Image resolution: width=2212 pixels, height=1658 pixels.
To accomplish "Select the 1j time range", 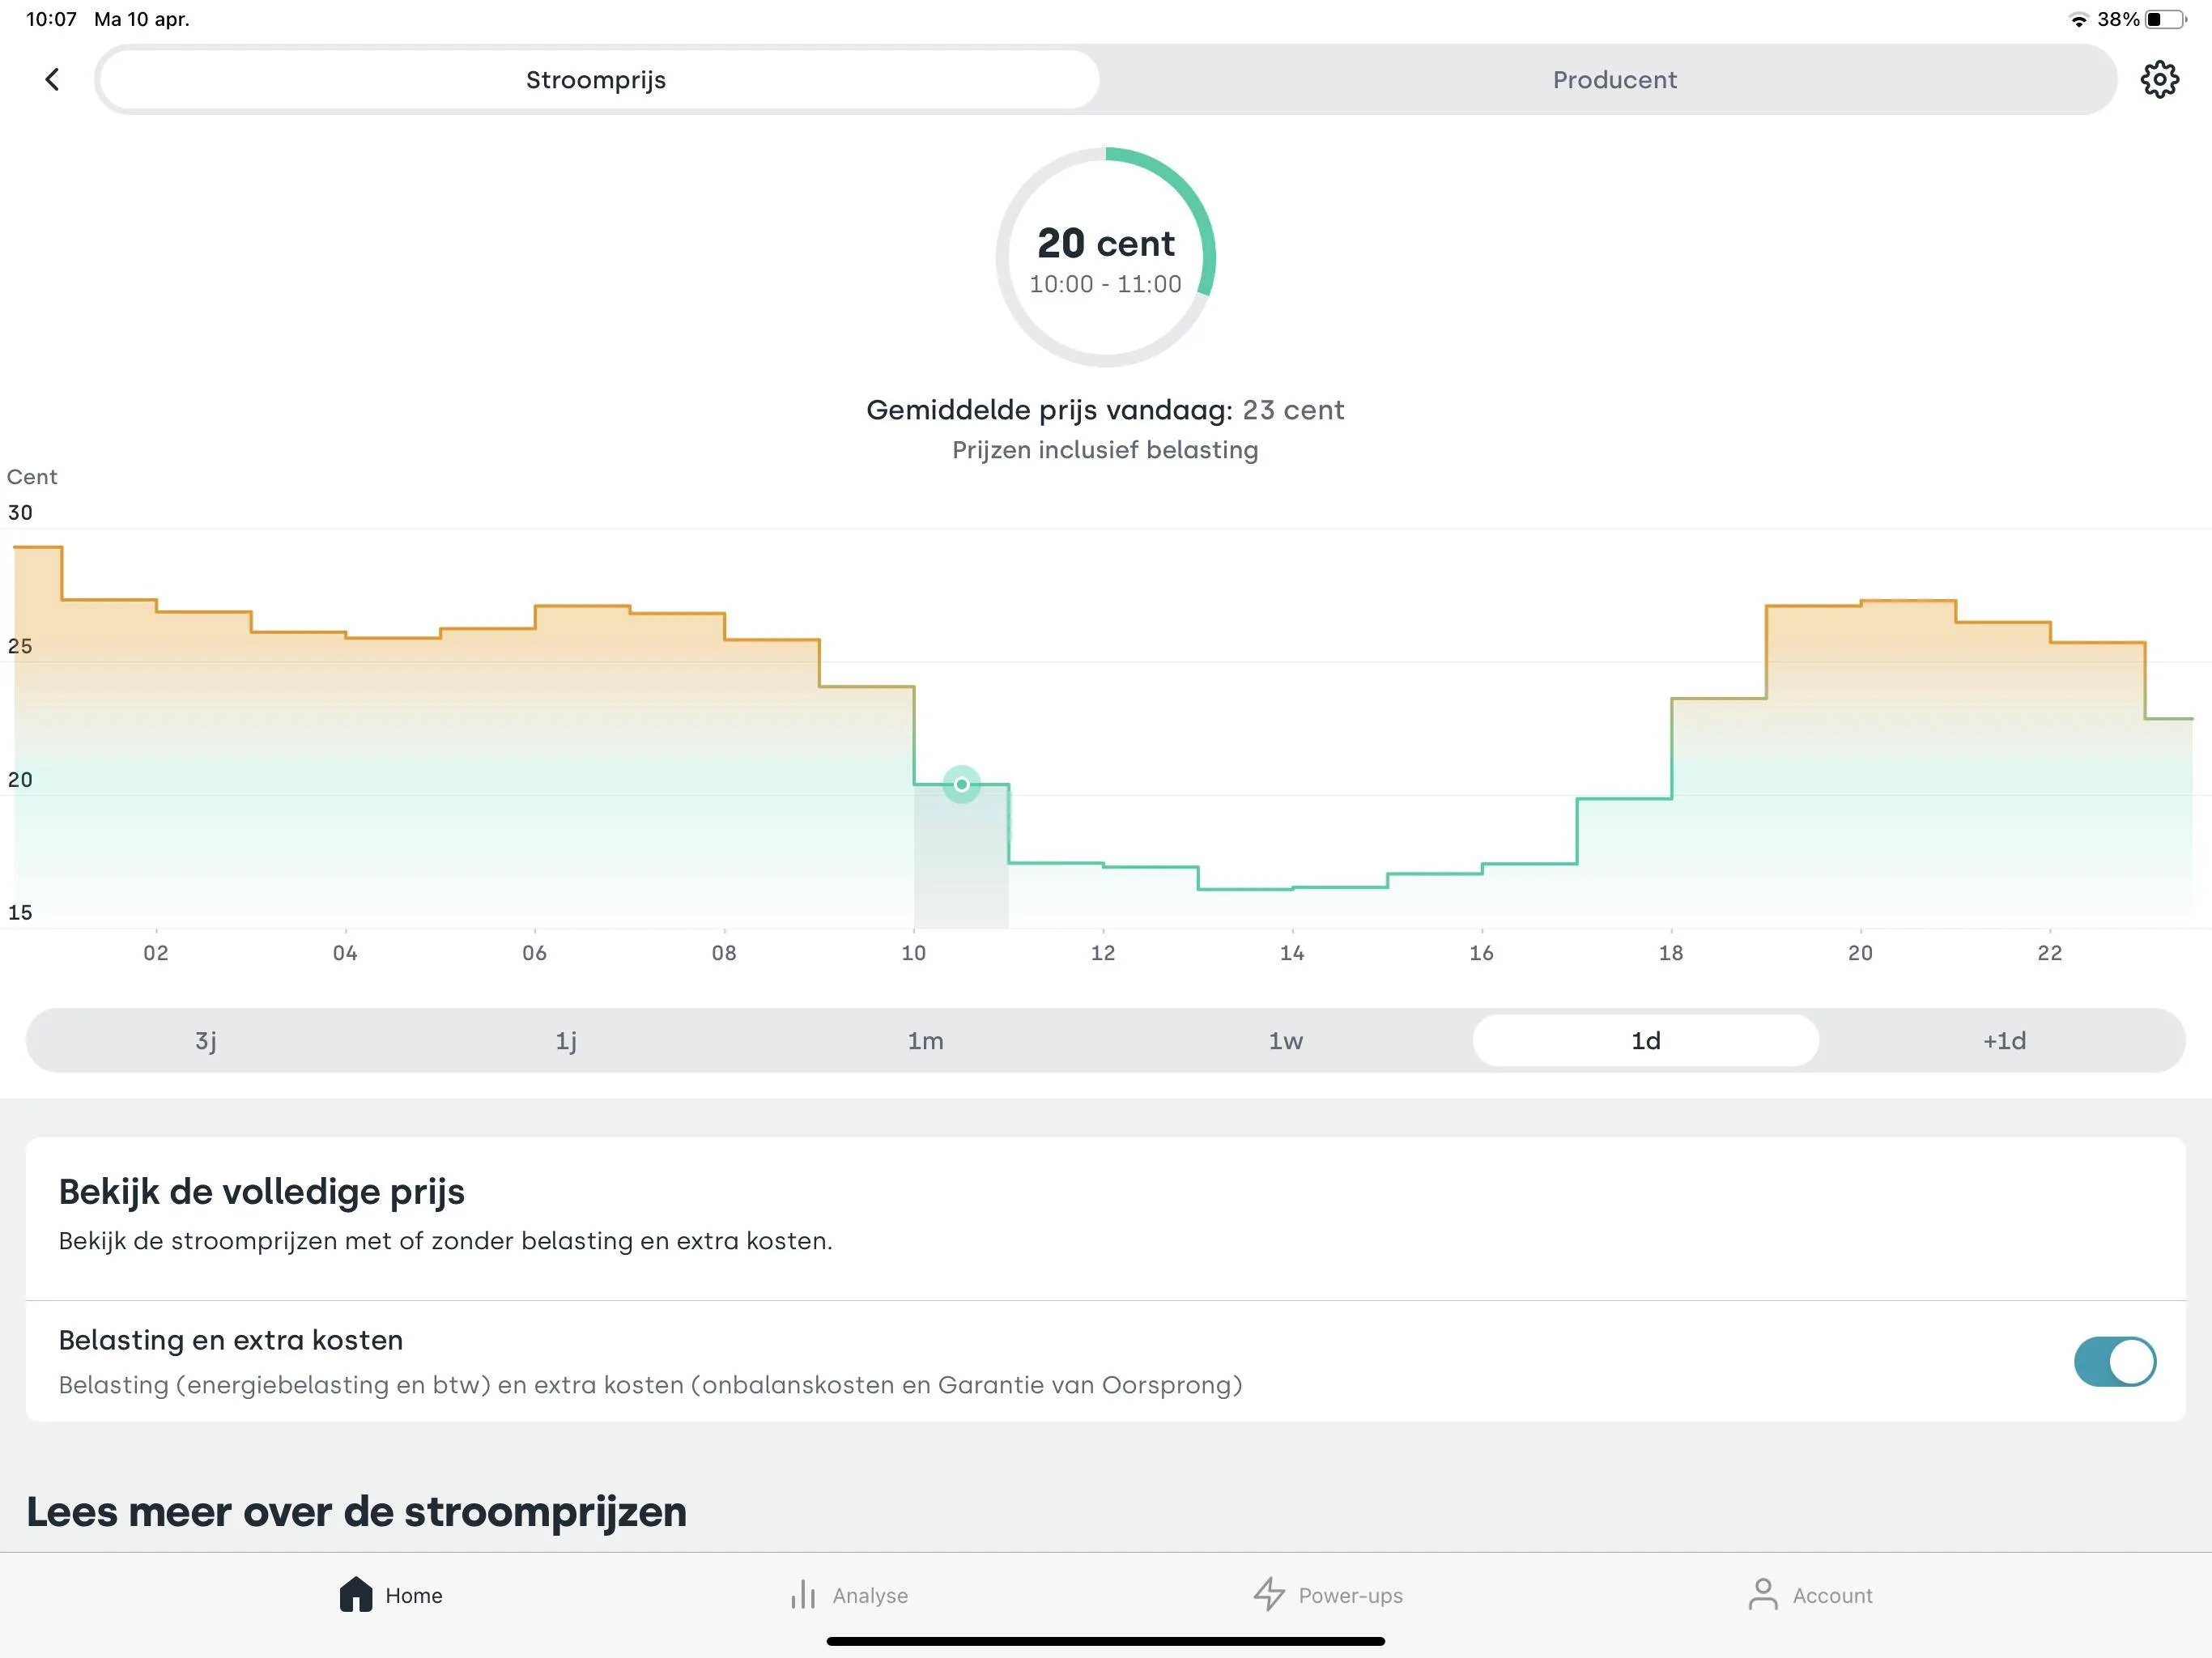I will (x=566, y=1041).
